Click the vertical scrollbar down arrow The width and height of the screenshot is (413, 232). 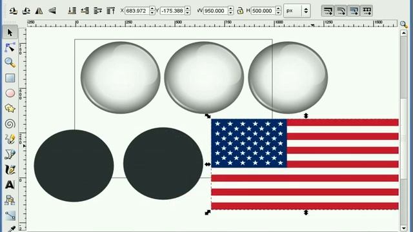(404, 228)
